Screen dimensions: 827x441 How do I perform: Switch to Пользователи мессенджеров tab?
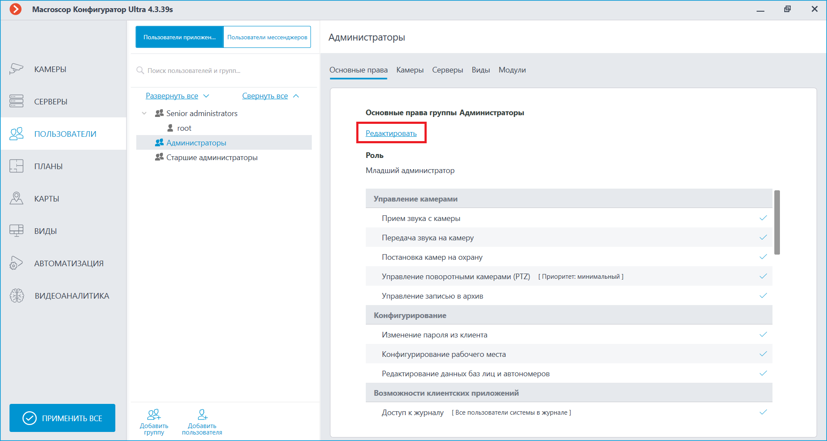click(267, 37)
